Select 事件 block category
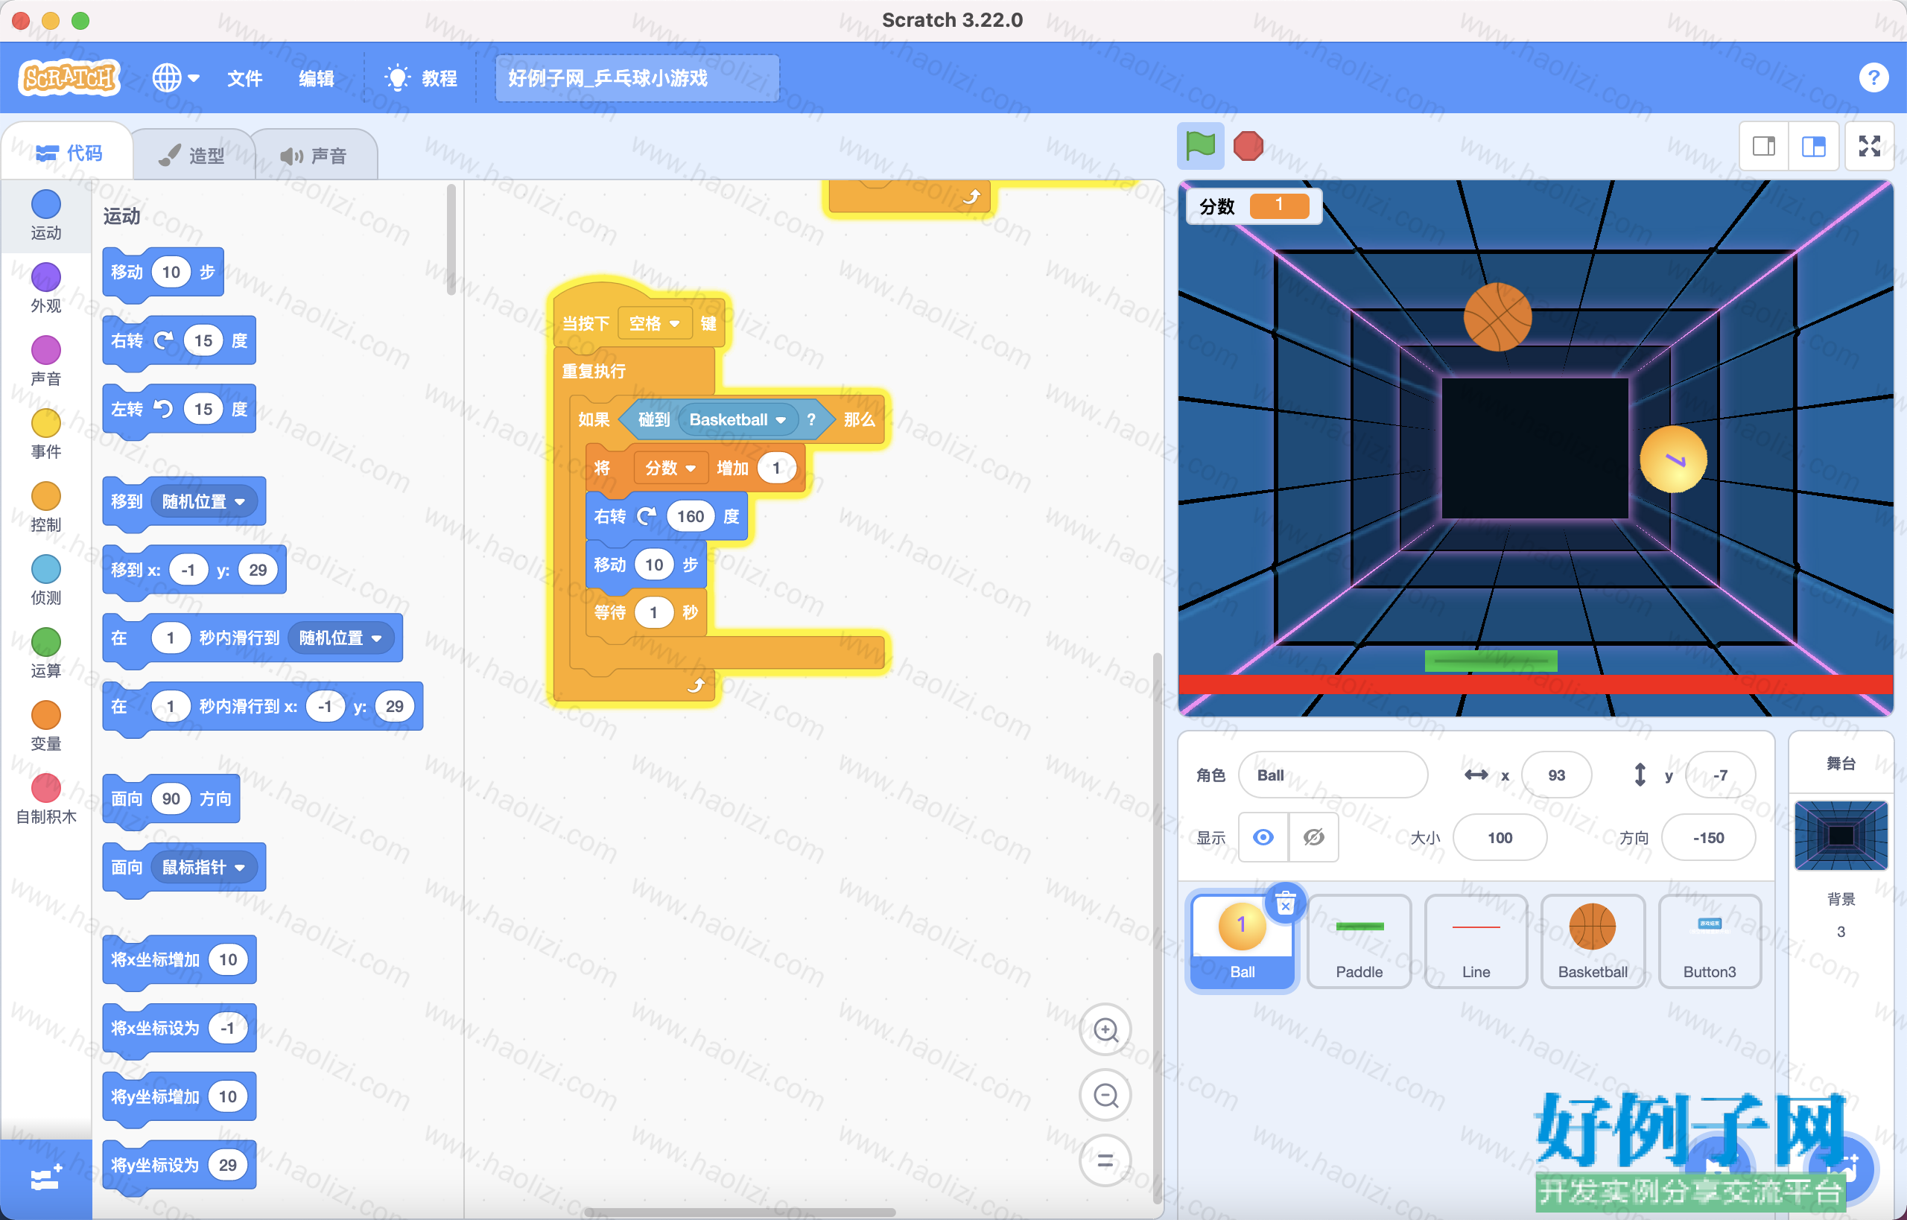Viewport: 1907px width, 1220px height. [x=46, y=434]
